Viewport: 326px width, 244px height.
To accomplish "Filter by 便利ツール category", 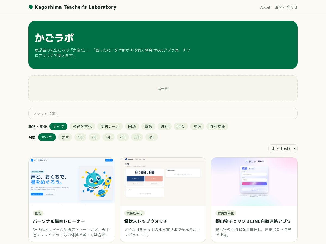I will (110, 126).
